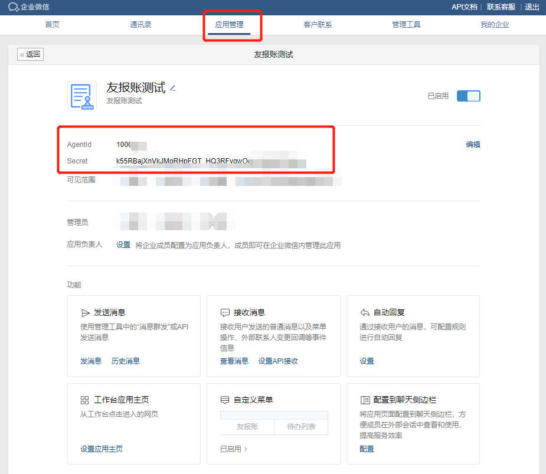Click the 自动回复 reply arrow icon

[x=365, y=313]
